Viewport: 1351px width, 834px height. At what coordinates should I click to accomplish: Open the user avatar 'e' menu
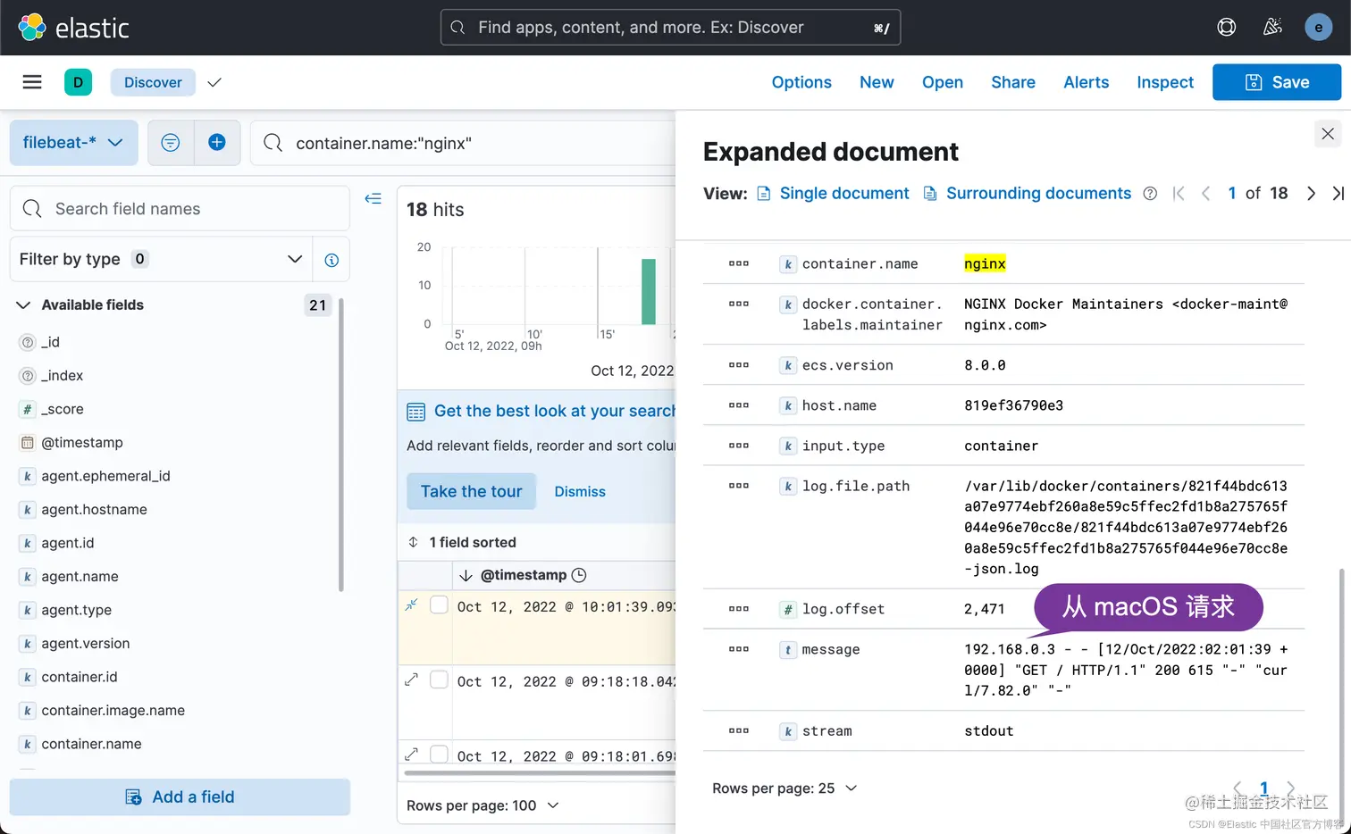click(1318, 28)
